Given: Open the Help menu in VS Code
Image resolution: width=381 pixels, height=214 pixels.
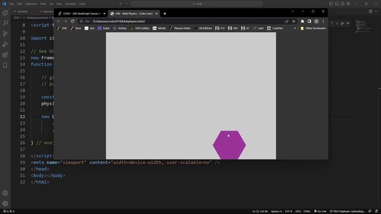Looking at the screenshot, I should 82,4.
